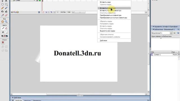Open the Безымянный-1 library dropdown
The width and height of the screenshot is (180, 101).
click(171, 33)
